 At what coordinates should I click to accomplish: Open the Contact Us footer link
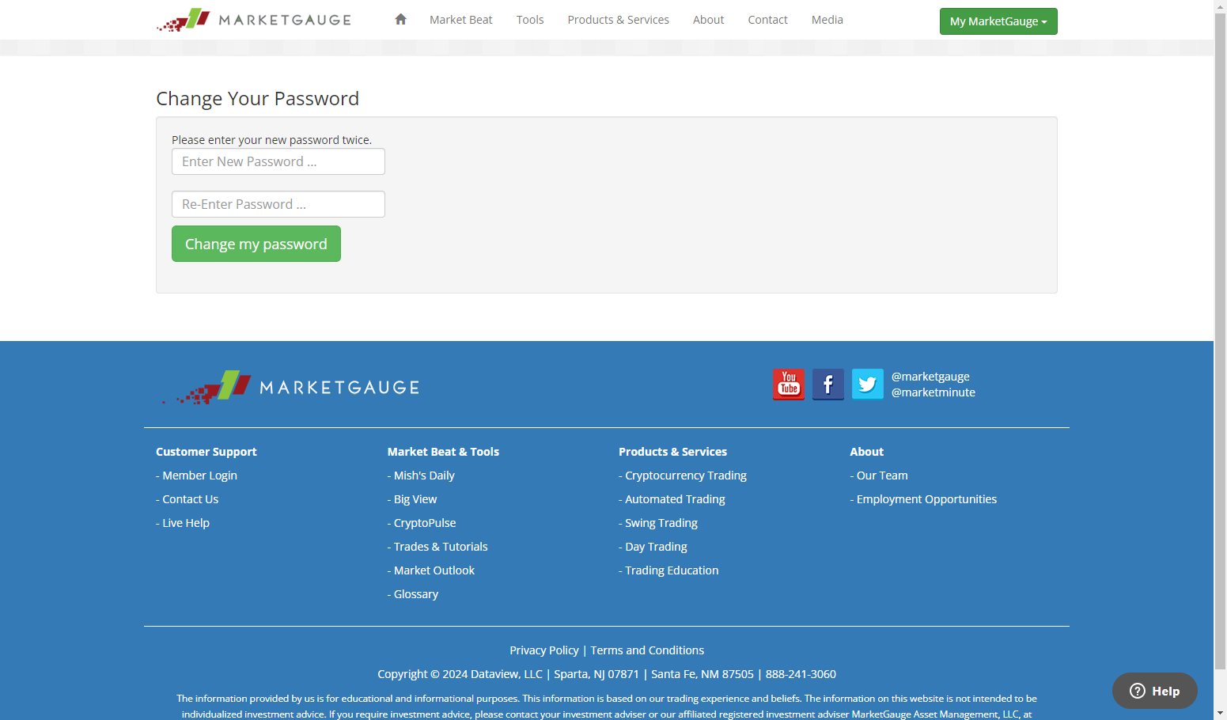[x=190, y=499]
